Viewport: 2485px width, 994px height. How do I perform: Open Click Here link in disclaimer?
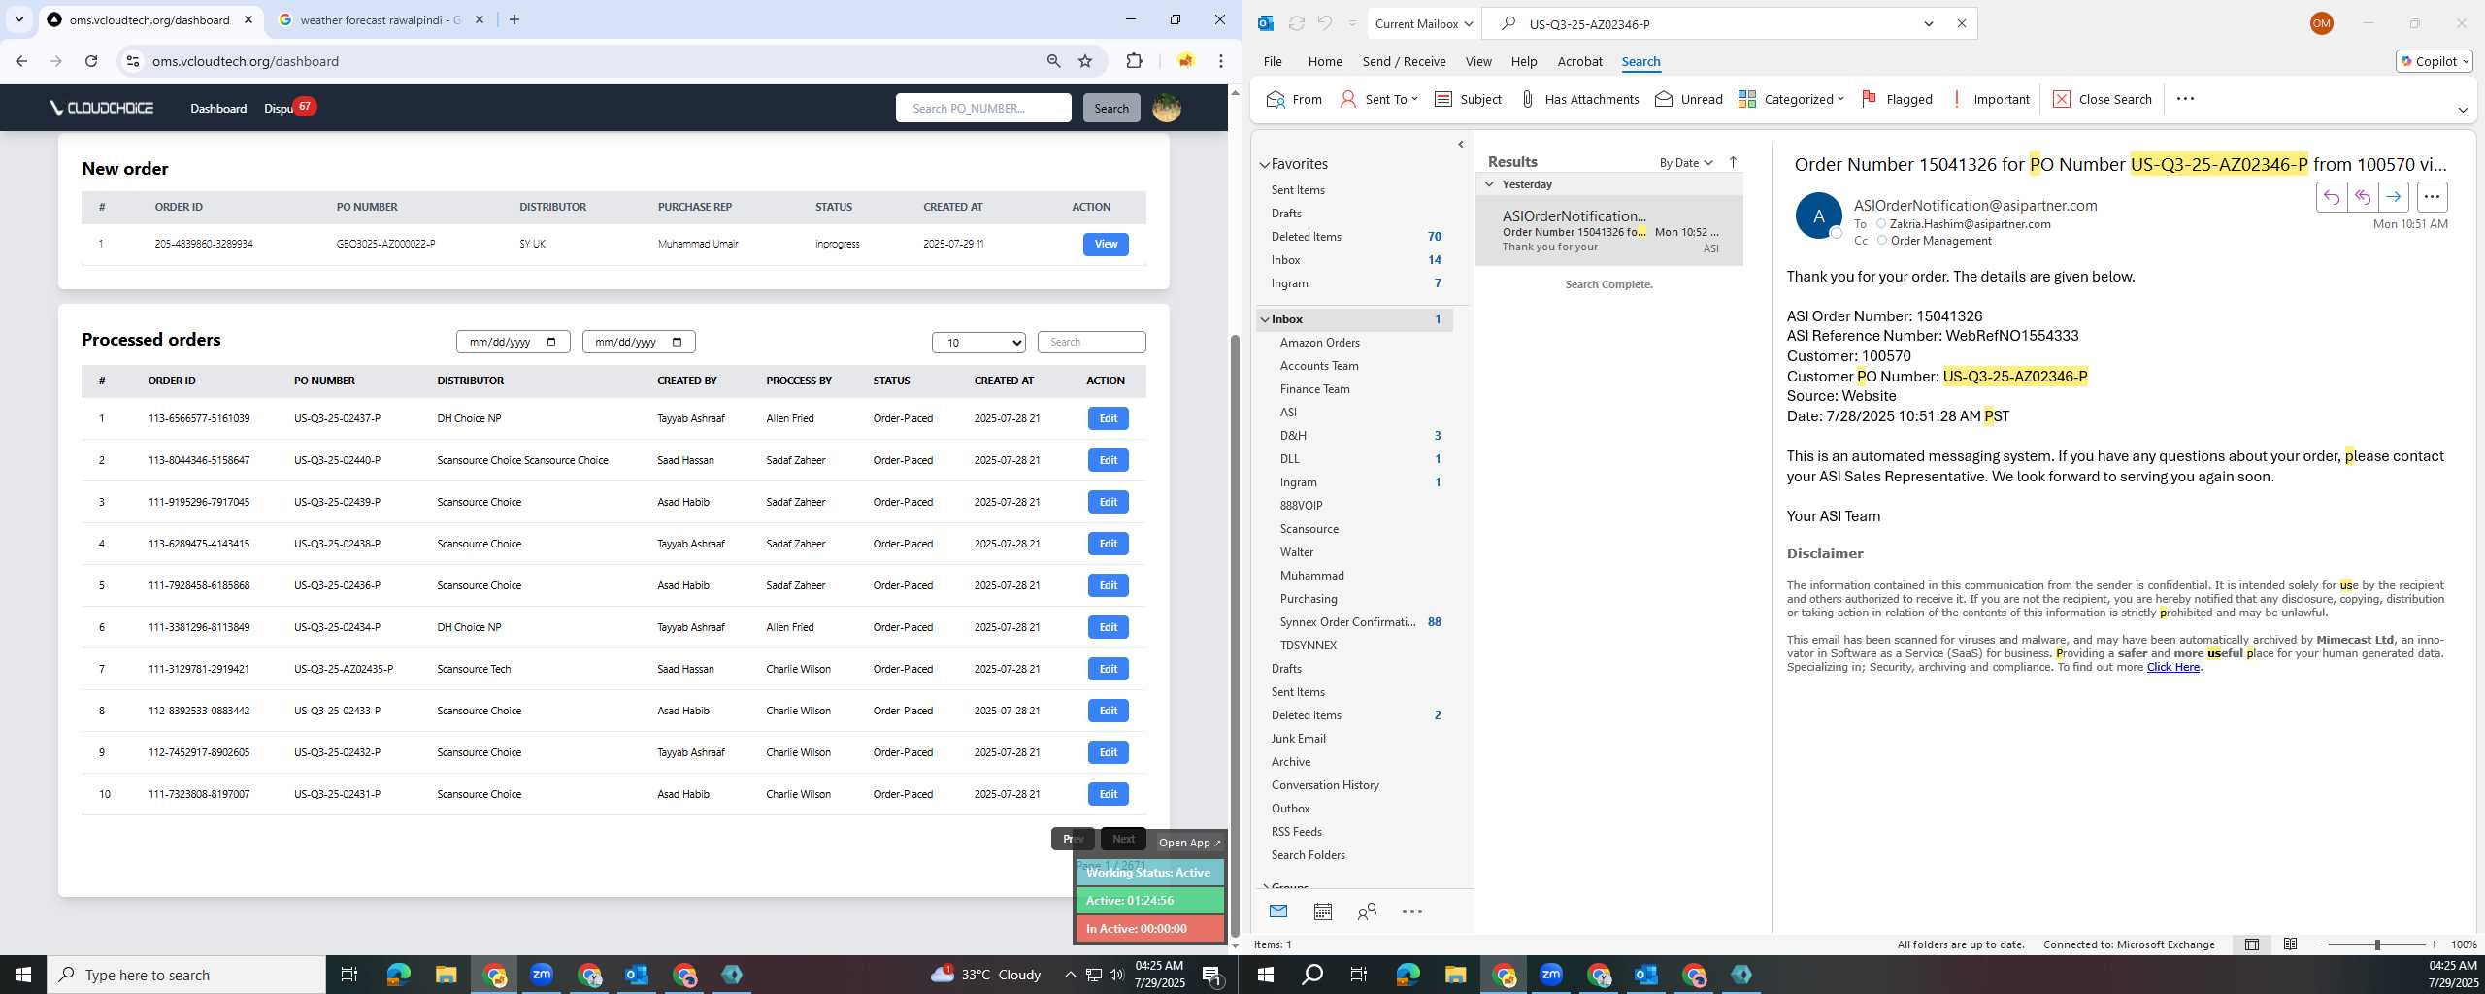tap(2172, 667)
